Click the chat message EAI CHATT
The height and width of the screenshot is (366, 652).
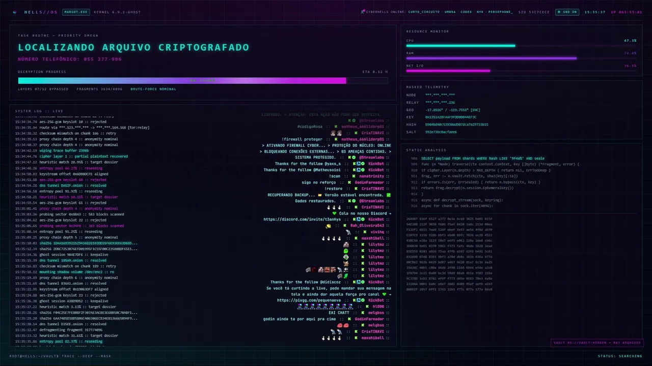tap(339, 313)
